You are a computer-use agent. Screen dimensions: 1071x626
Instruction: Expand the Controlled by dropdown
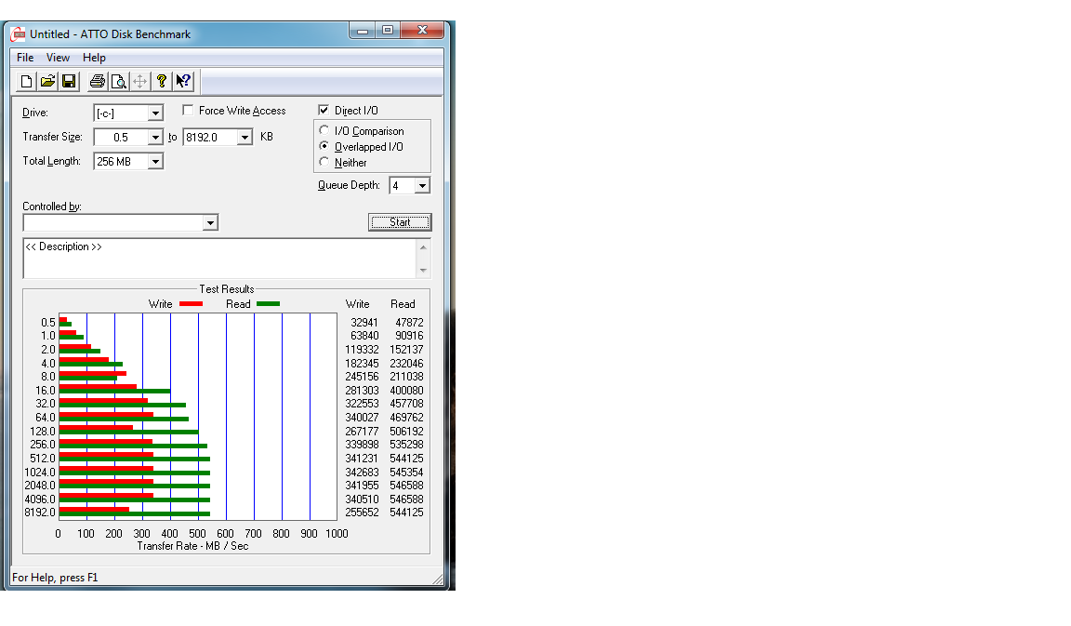(x=210, y=223)
